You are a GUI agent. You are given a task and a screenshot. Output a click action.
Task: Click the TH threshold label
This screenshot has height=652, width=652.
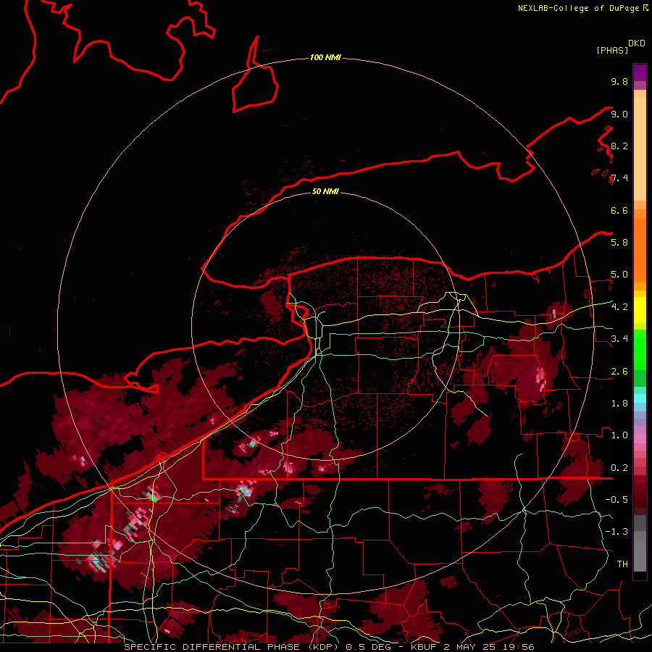tap(622, 564)
